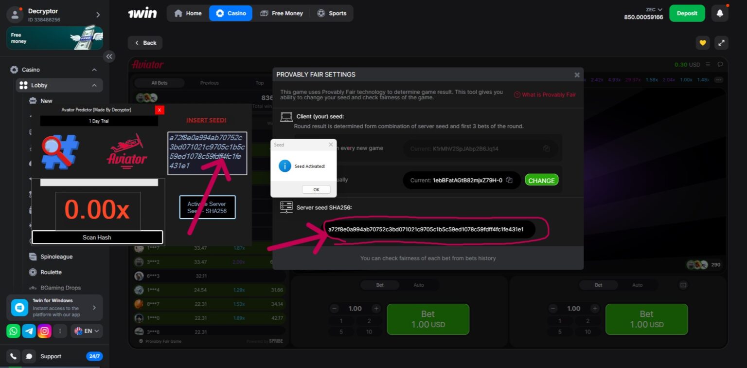The height and width of the screenshot is (368, 747).
Task: Collapse the Lobby section chevron
Action: [x=94, y=85]
